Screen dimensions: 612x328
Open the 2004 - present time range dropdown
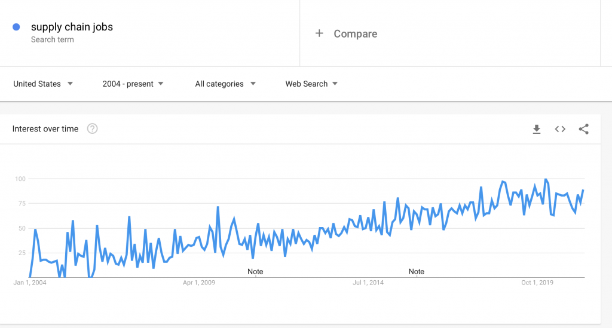(x=133, y=84)
